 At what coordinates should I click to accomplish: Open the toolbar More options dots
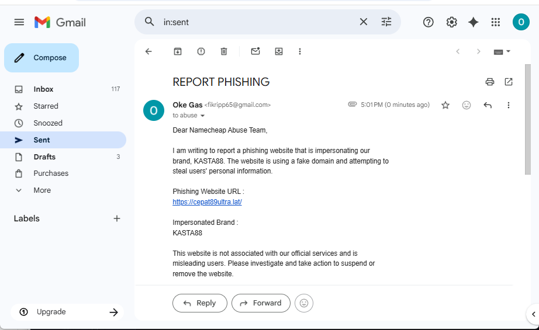[300, 51]
